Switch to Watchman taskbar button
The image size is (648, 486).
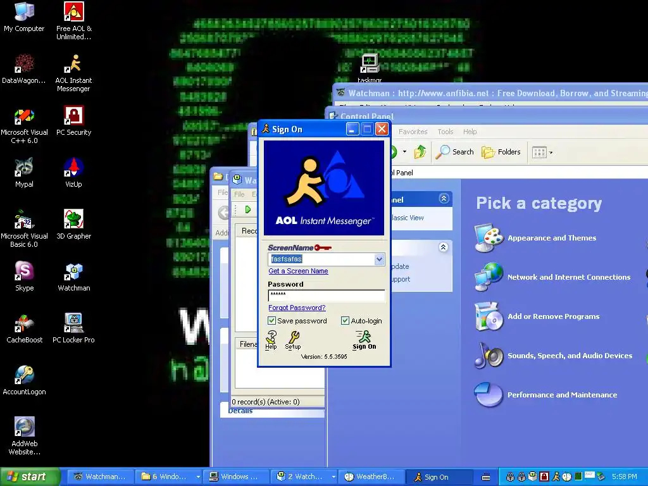coord(99,477)
